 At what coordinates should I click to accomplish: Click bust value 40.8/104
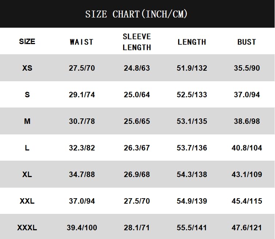[247, 148]
